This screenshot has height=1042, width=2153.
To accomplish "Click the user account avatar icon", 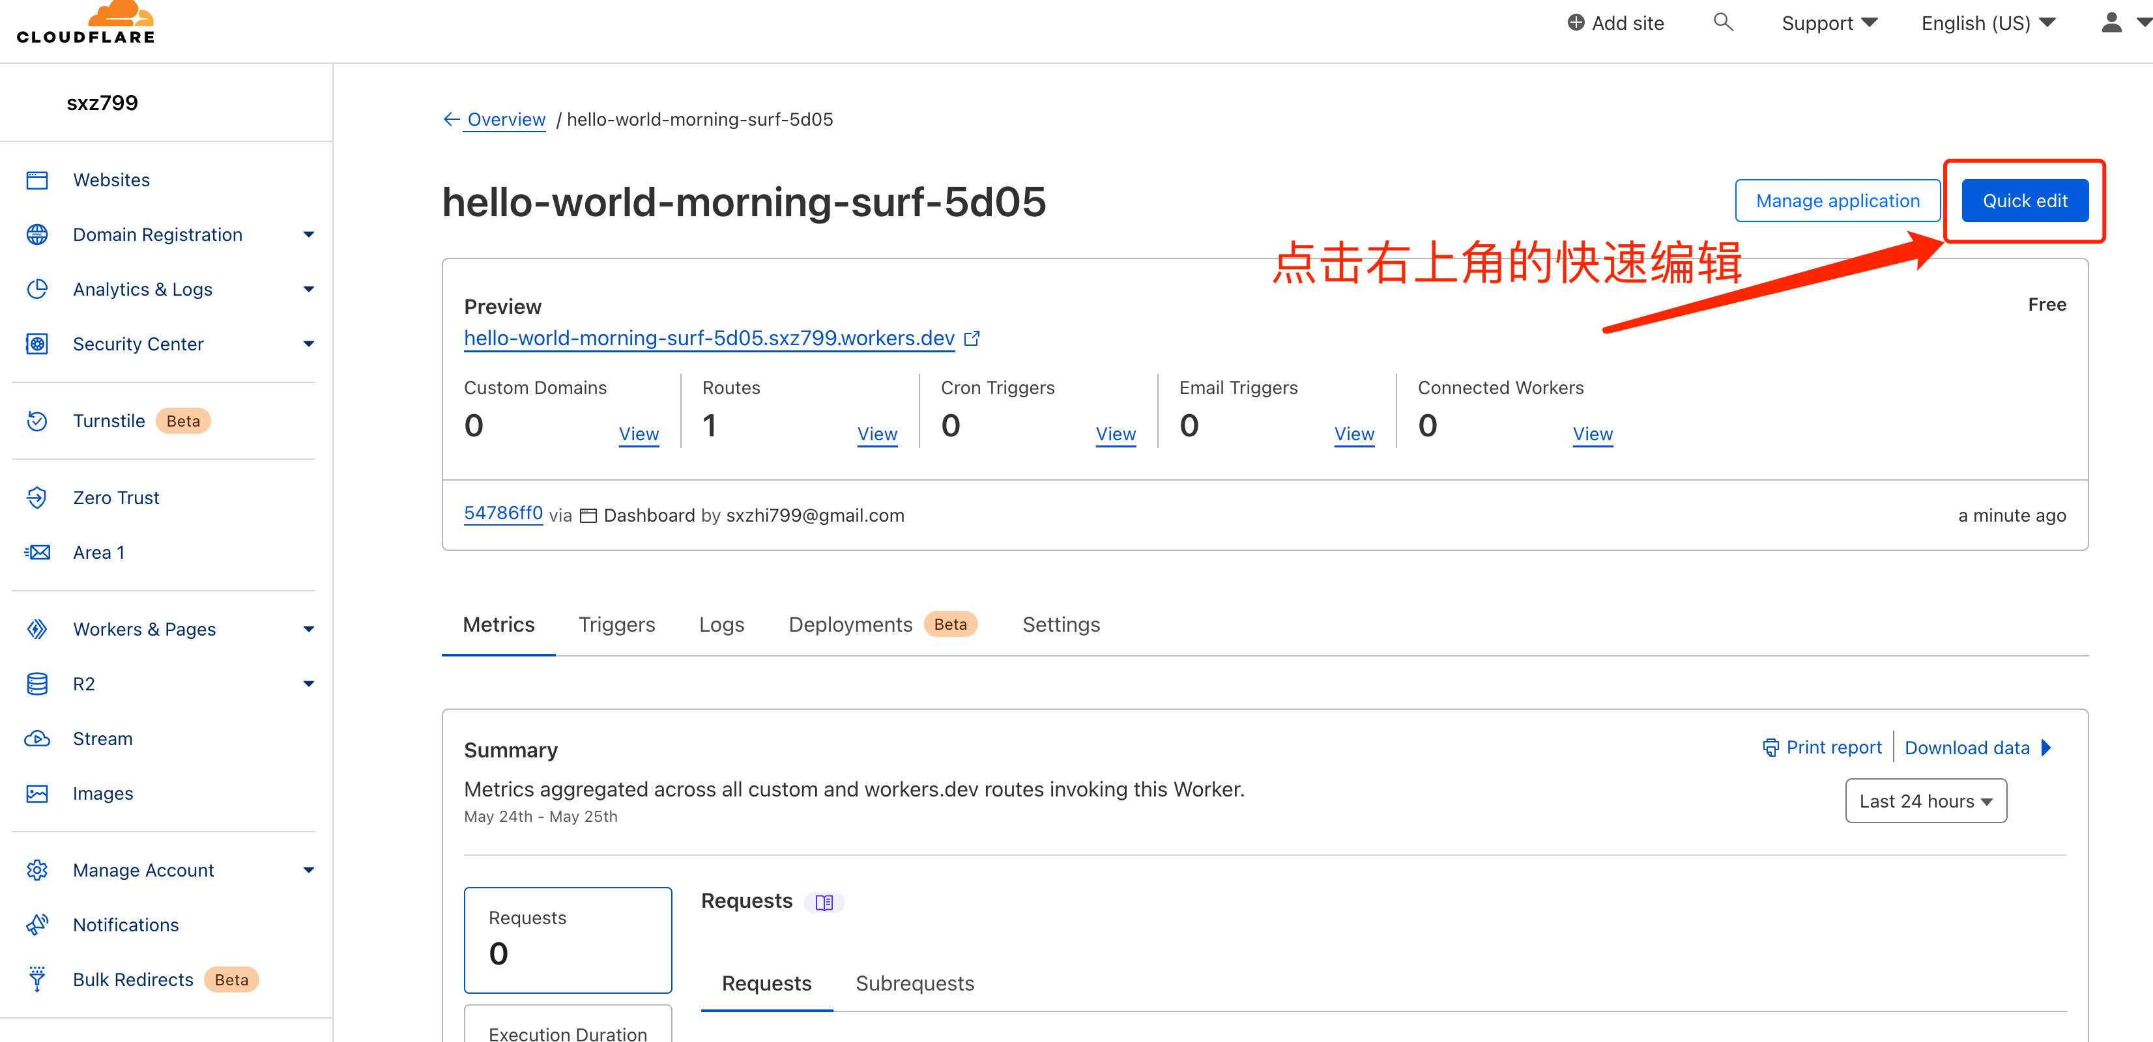I will [2111, 23].
